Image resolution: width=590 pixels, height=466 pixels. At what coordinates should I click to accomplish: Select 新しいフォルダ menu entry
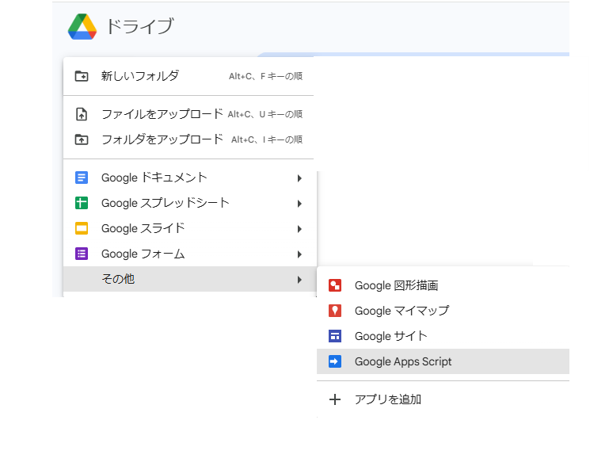[x=188, y=76]
